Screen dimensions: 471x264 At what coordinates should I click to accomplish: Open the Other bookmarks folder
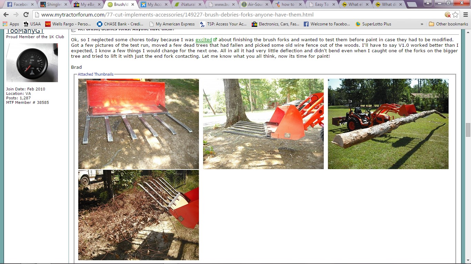tap(448, 24)
